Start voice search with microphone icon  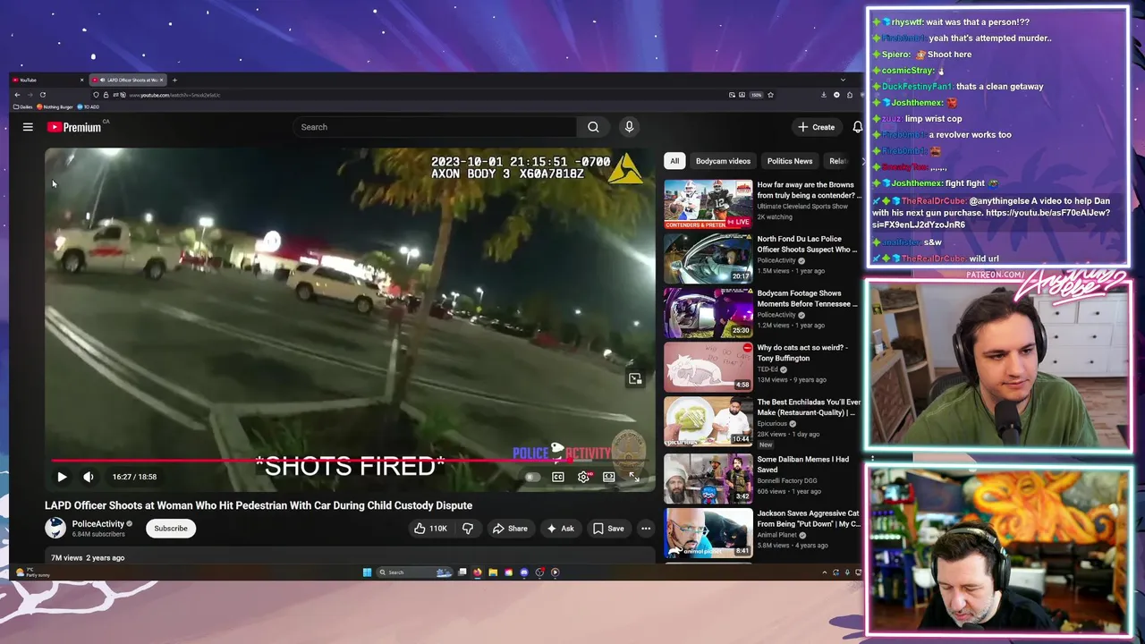tap(629, 127)
